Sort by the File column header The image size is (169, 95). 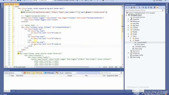click(x=86, y=76)
